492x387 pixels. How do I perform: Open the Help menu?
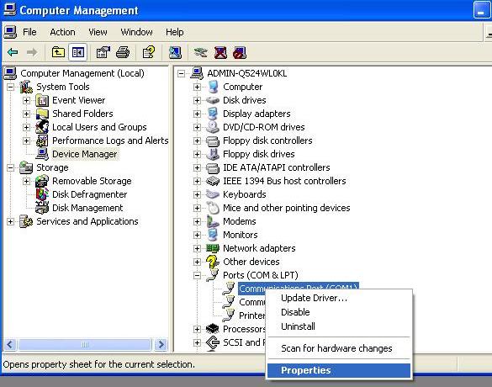(175, 32)
